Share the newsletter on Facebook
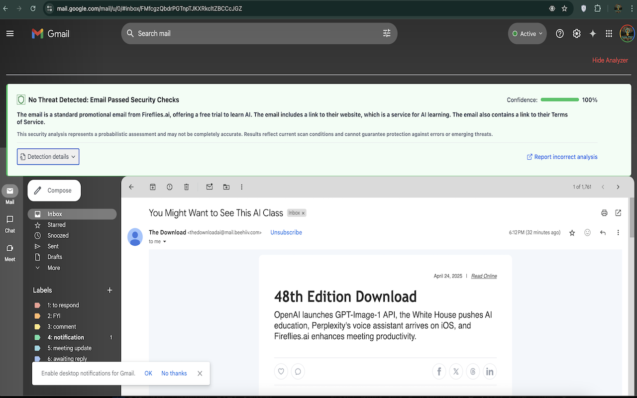637x398 pixels. (439, 371)
